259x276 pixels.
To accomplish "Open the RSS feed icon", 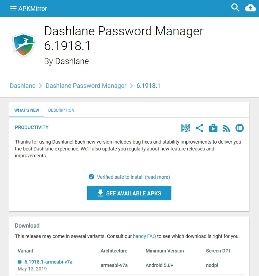I will coord(226,128).
